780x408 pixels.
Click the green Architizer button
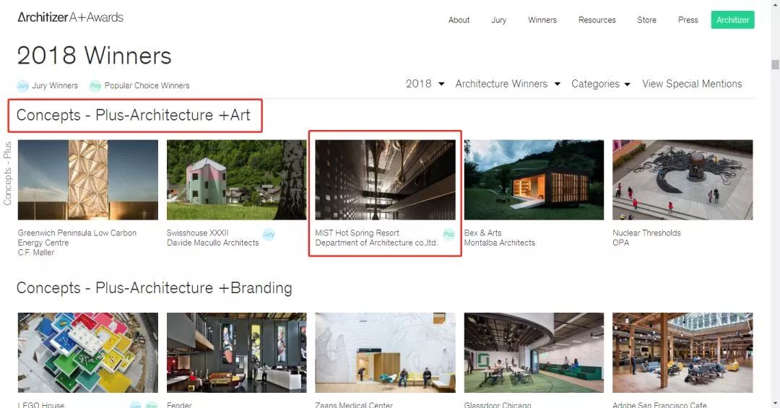[732, 19]
